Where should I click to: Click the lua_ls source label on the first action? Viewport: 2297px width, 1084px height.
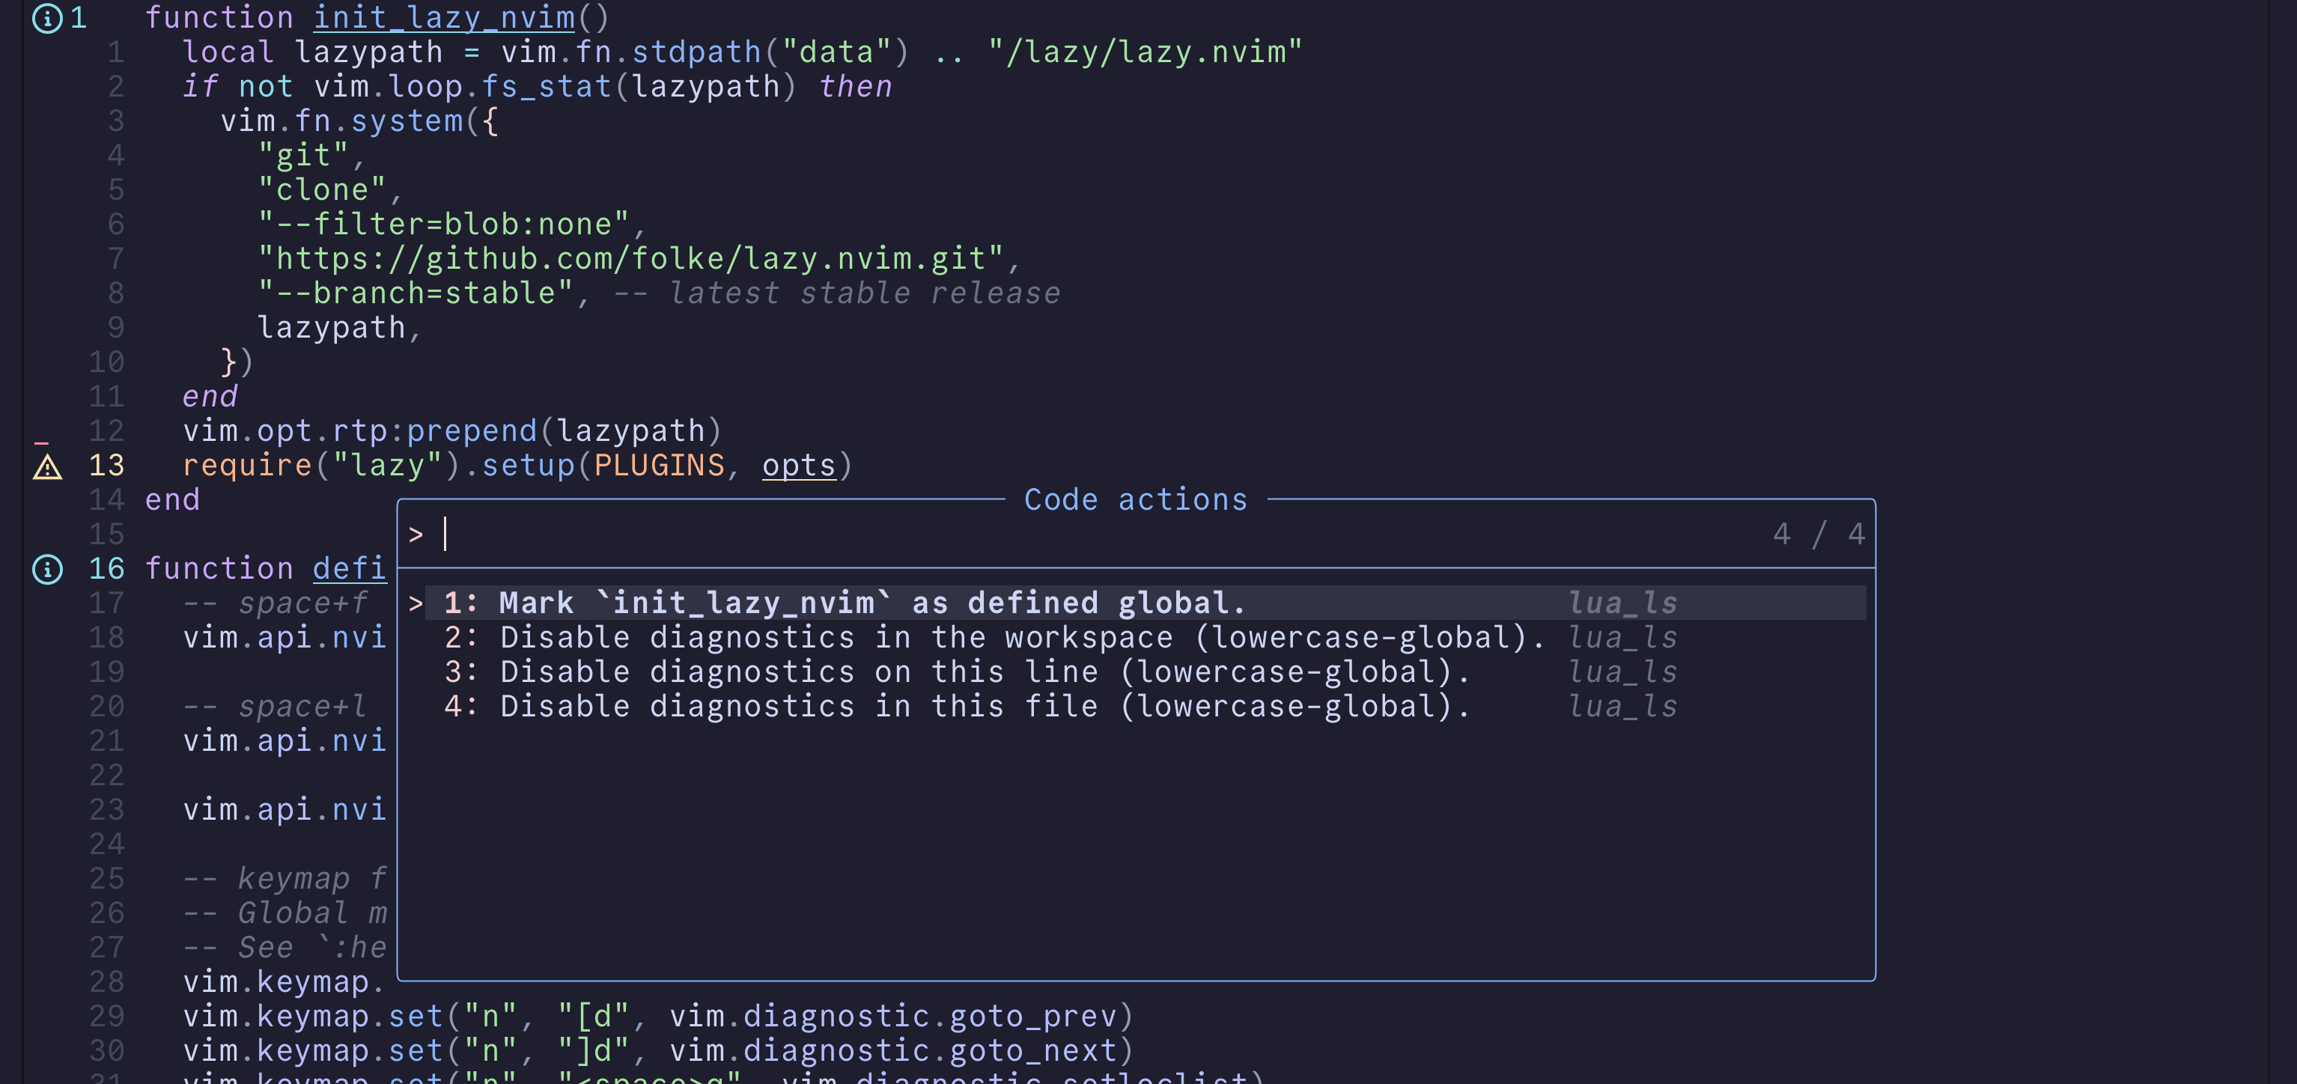click(1623, 603)
